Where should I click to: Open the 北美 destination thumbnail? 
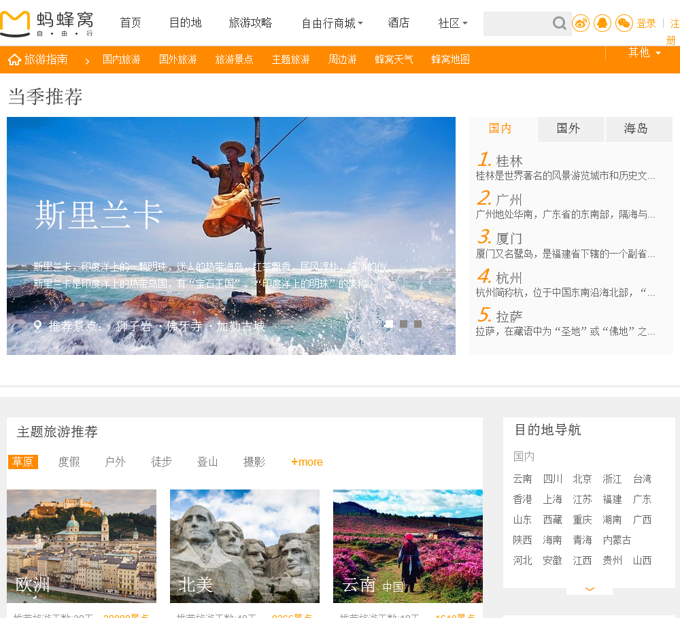[245, 546]
